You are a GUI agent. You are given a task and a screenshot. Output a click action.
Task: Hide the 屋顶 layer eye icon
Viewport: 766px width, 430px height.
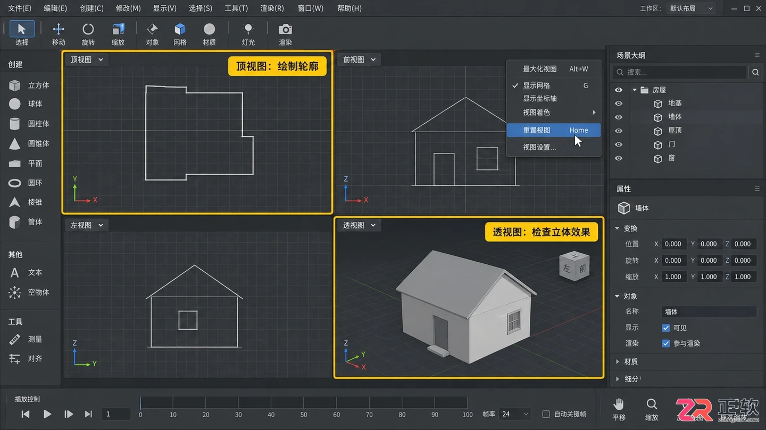619,131
